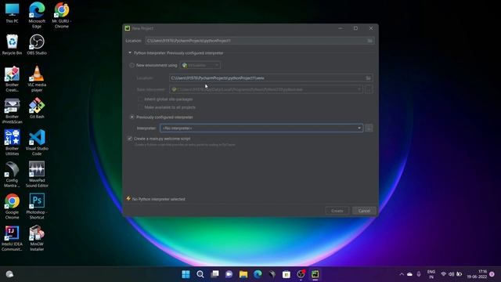Click PyCharm icon on taskbar
This screenshot has height=282, width=501.
[x=315, y=274]
